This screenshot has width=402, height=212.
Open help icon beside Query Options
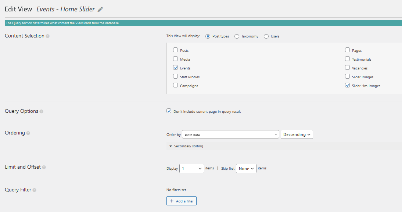pyautogui.click(x=42, y=112)
